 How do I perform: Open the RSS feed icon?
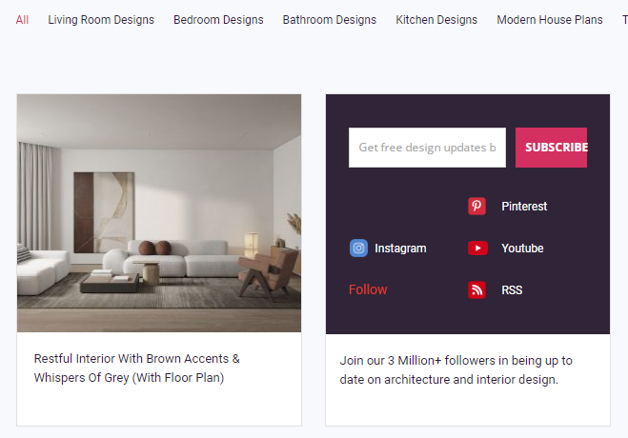pos(476,290)
